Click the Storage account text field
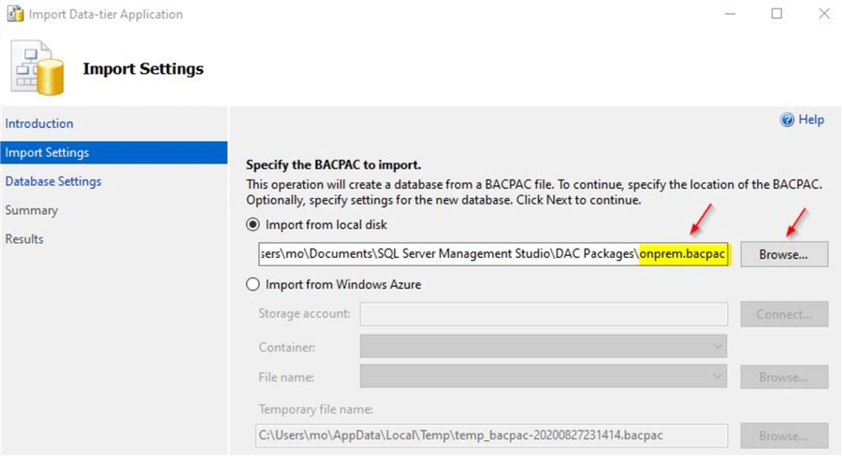This screenshot has height=456, width=842. click(x=544, y=314)
